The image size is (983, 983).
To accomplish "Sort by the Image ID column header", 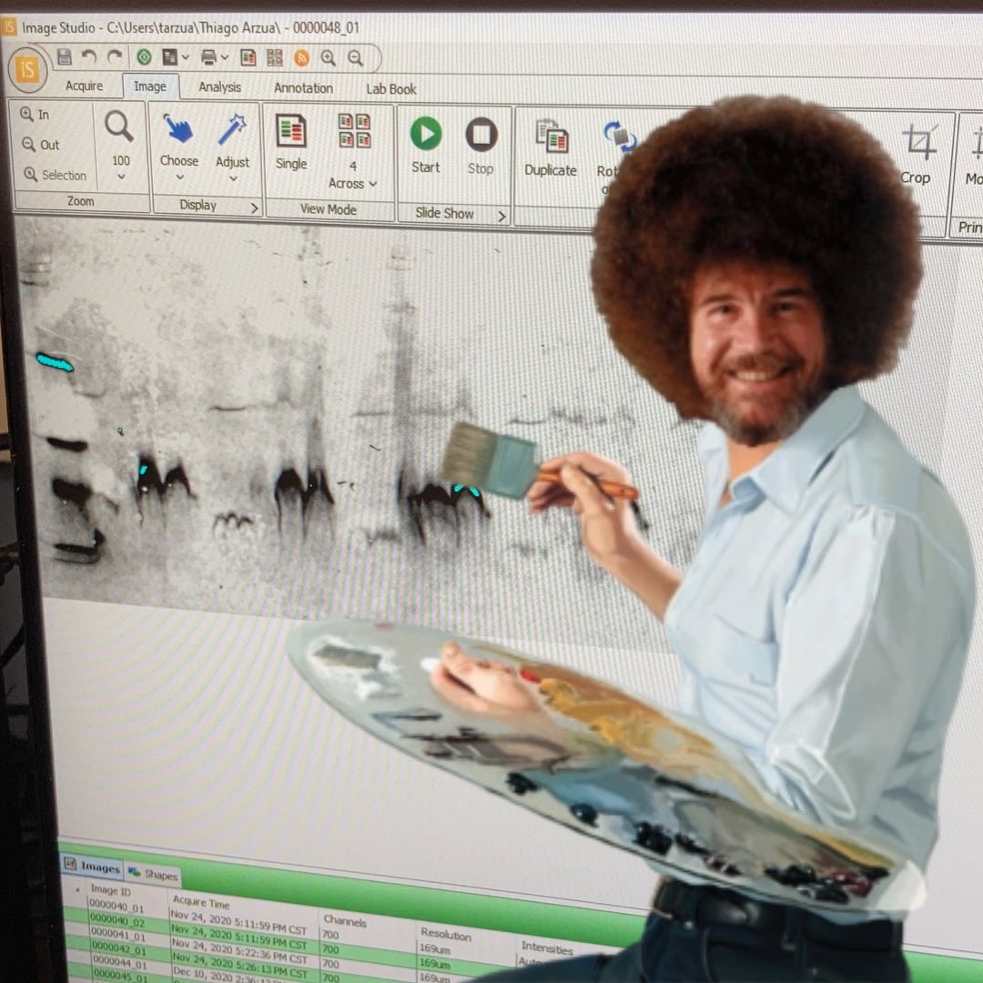I will (110, 889).
